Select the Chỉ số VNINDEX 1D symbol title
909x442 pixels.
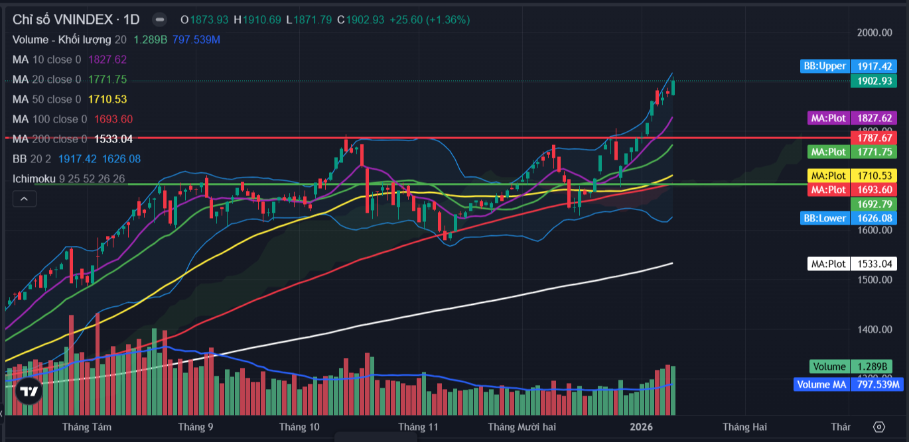coord(76,19)
